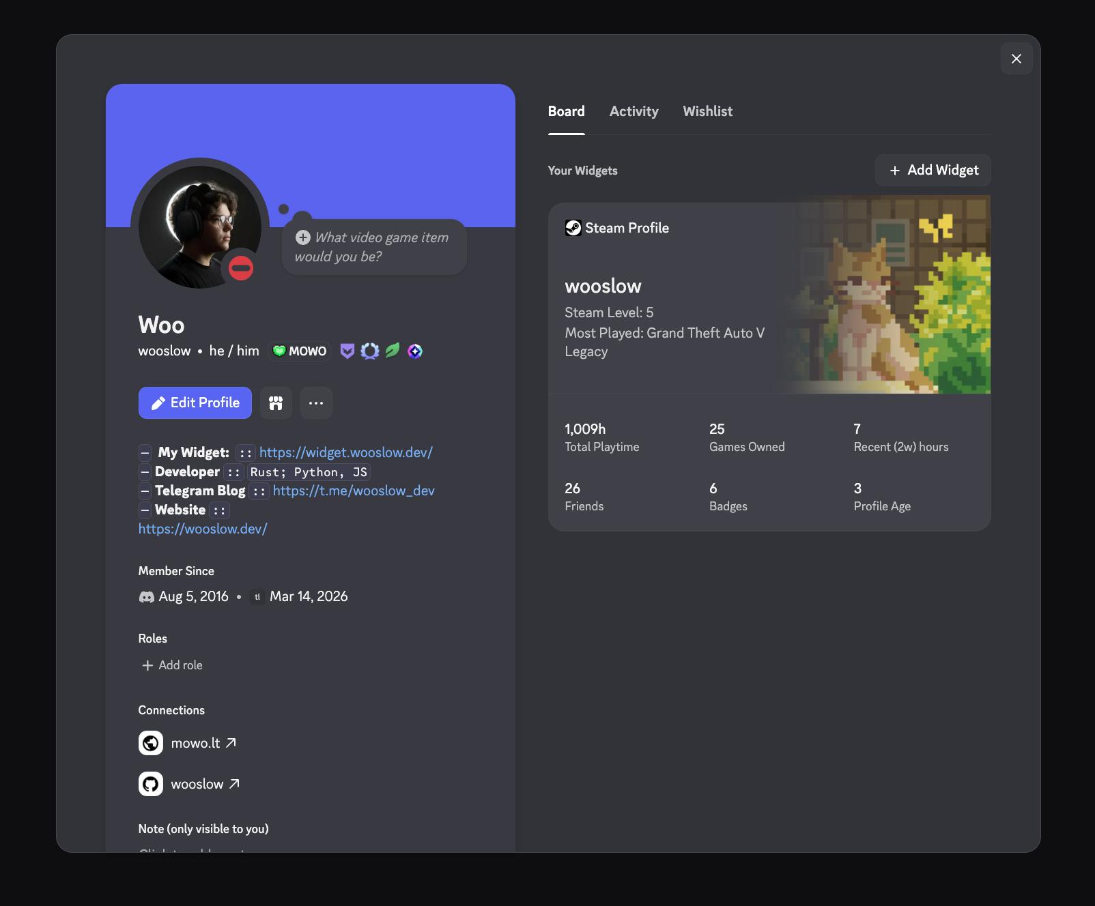Click the 25 Games Owned stat
This screenshot has height=906, width=1095.
pyautogui.click(x=747, y=437)
